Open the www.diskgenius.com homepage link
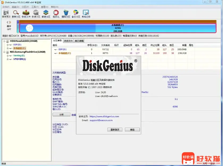Screen dimensions: 223x166 104,117
